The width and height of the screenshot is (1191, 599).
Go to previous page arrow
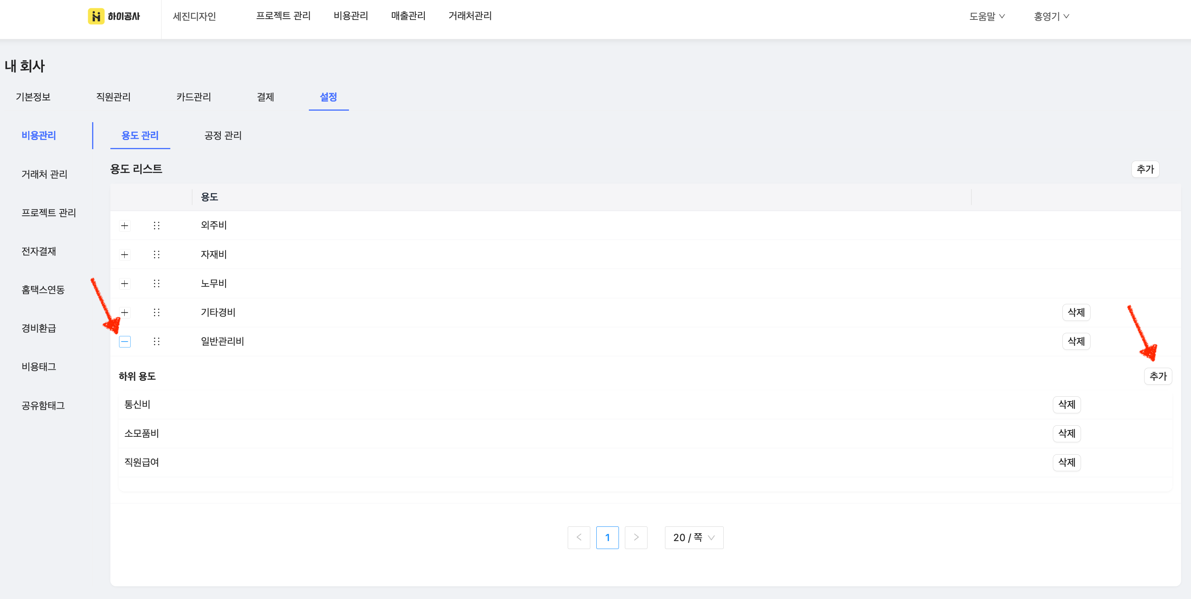(578, 538)
